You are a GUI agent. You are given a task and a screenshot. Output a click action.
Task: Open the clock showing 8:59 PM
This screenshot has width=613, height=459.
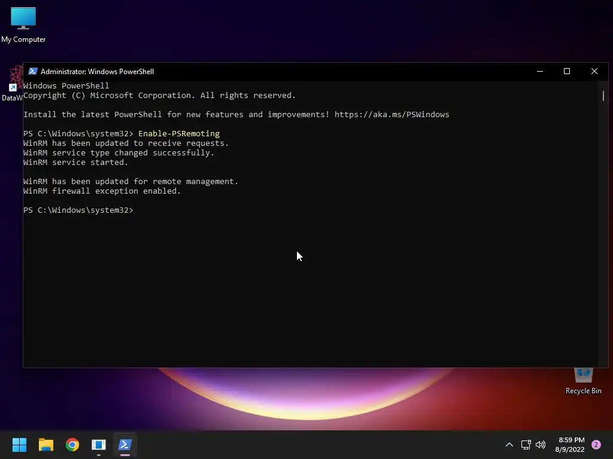[x=570, y=445]
